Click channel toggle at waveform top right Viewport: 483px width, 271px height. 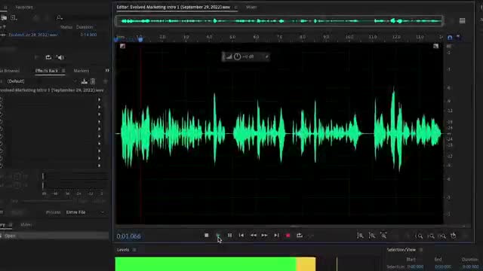[436, 46]
